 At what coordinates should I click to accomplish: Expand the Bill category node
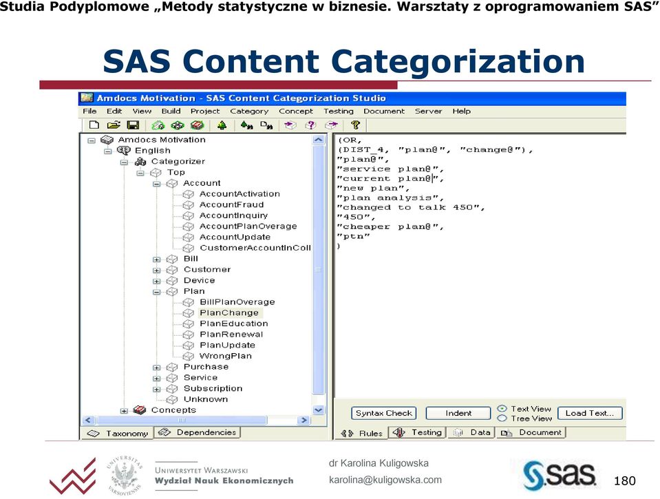click(157, 259)
